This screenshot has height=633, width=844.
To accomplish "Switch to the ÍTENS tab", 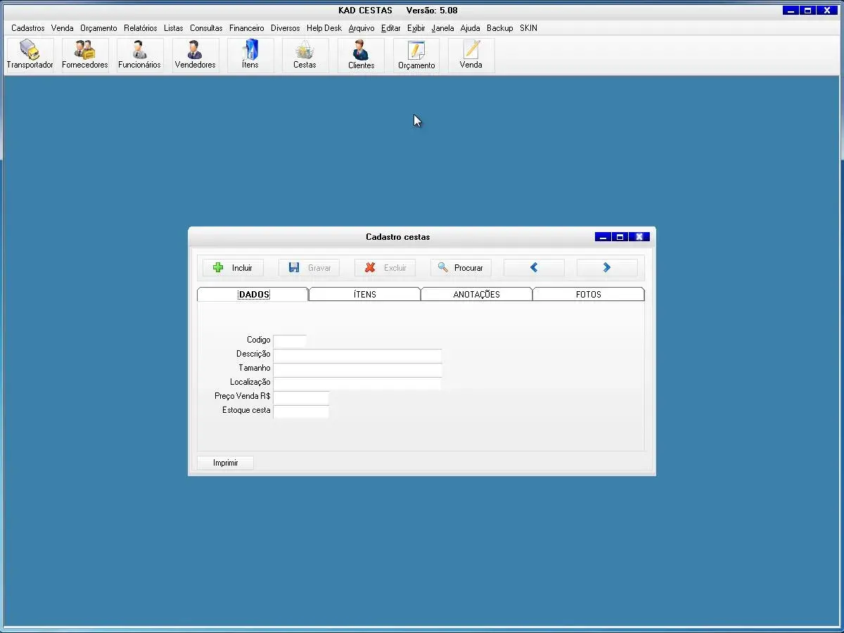I will pyautogui.click(x=364, y=295).
